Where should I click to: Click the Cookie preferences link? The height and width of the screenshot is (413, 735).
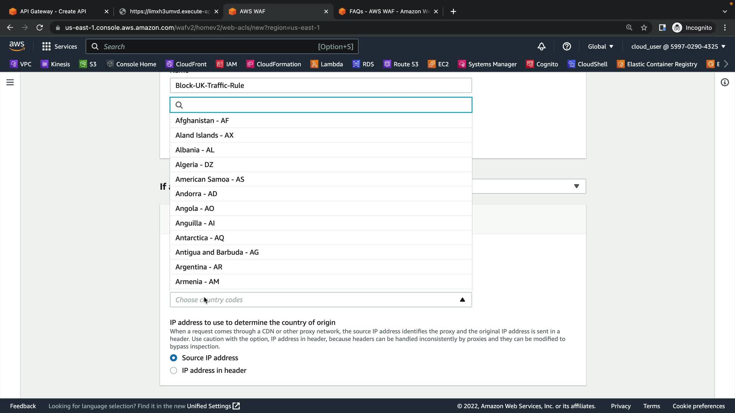coord(698,406)
